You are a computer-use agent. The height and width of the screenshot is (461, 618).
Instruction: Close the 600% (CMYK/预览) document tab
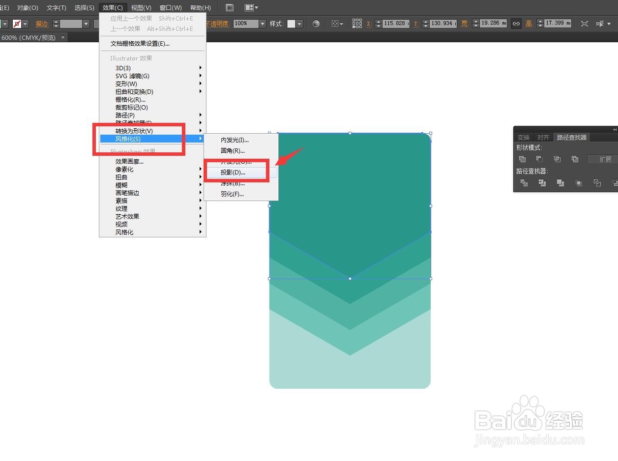pyautogui.click(x=63, y=37)
